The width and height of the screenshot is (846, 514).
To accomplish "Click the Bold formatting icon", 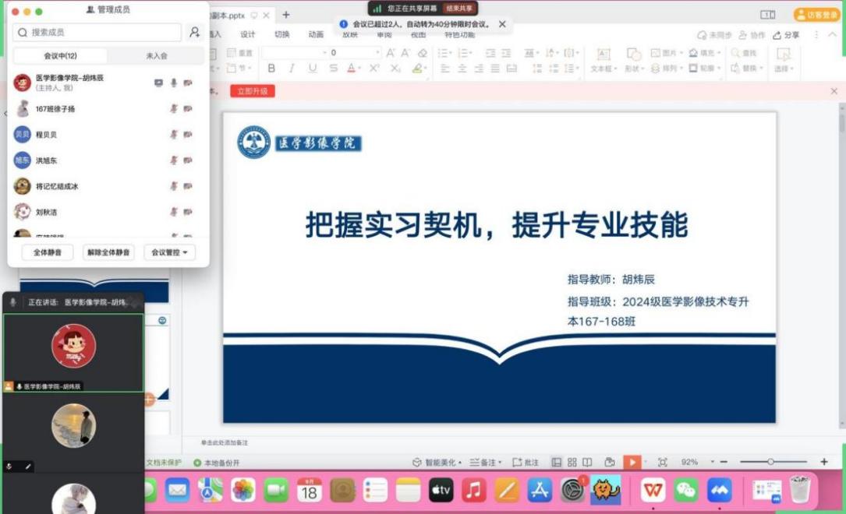I will click(x=271, y=69).
